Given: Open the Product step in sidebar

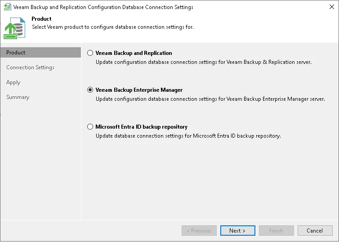Looking at the screenshot, I should coord(16,53).
